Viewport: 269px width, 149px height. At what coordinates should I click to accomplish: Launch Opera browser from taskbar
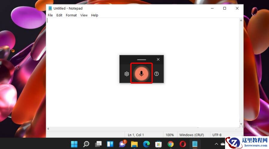(x=183, y=144)
